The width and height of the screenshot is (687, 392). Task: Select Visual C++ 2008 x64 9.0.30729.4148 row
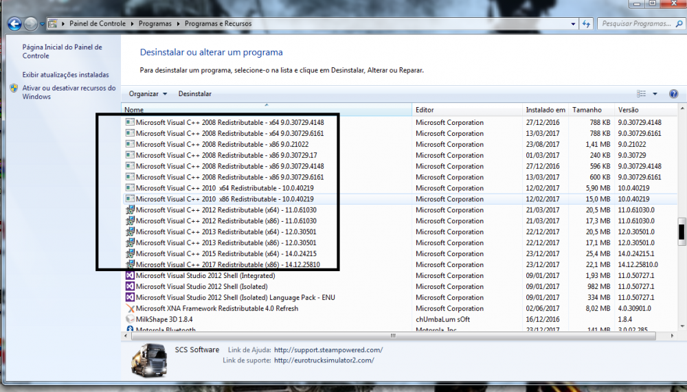[x=229, y=123]
